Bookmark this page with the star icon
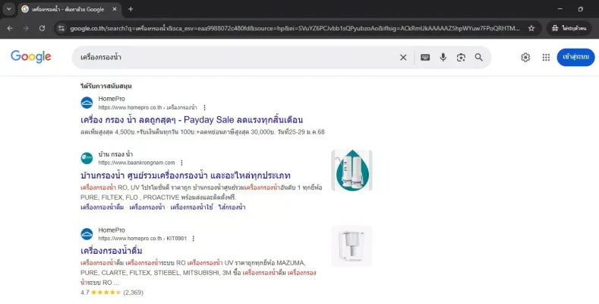This screenshot has height=304, width=599. point(531,28)
